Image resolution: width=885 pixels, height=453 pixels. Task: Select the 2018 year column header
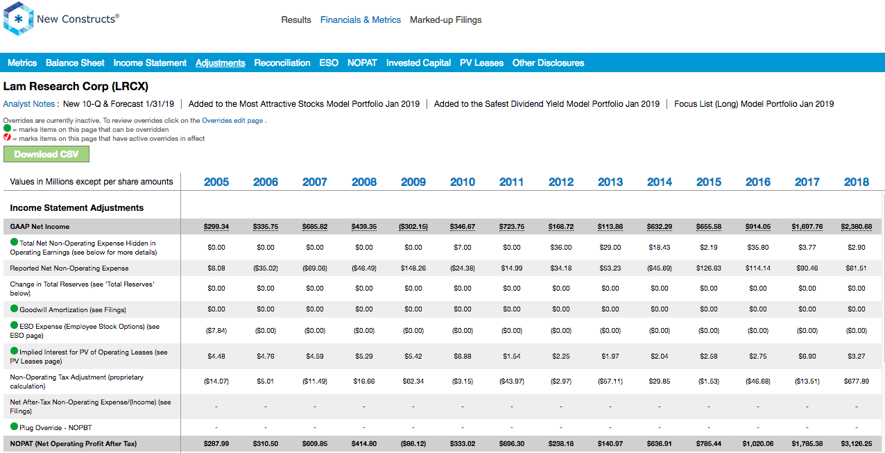(857, 182)
